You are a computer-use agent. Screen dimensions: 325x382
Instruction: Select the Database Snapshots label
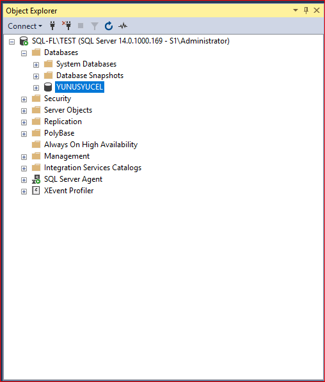(90, 76)
